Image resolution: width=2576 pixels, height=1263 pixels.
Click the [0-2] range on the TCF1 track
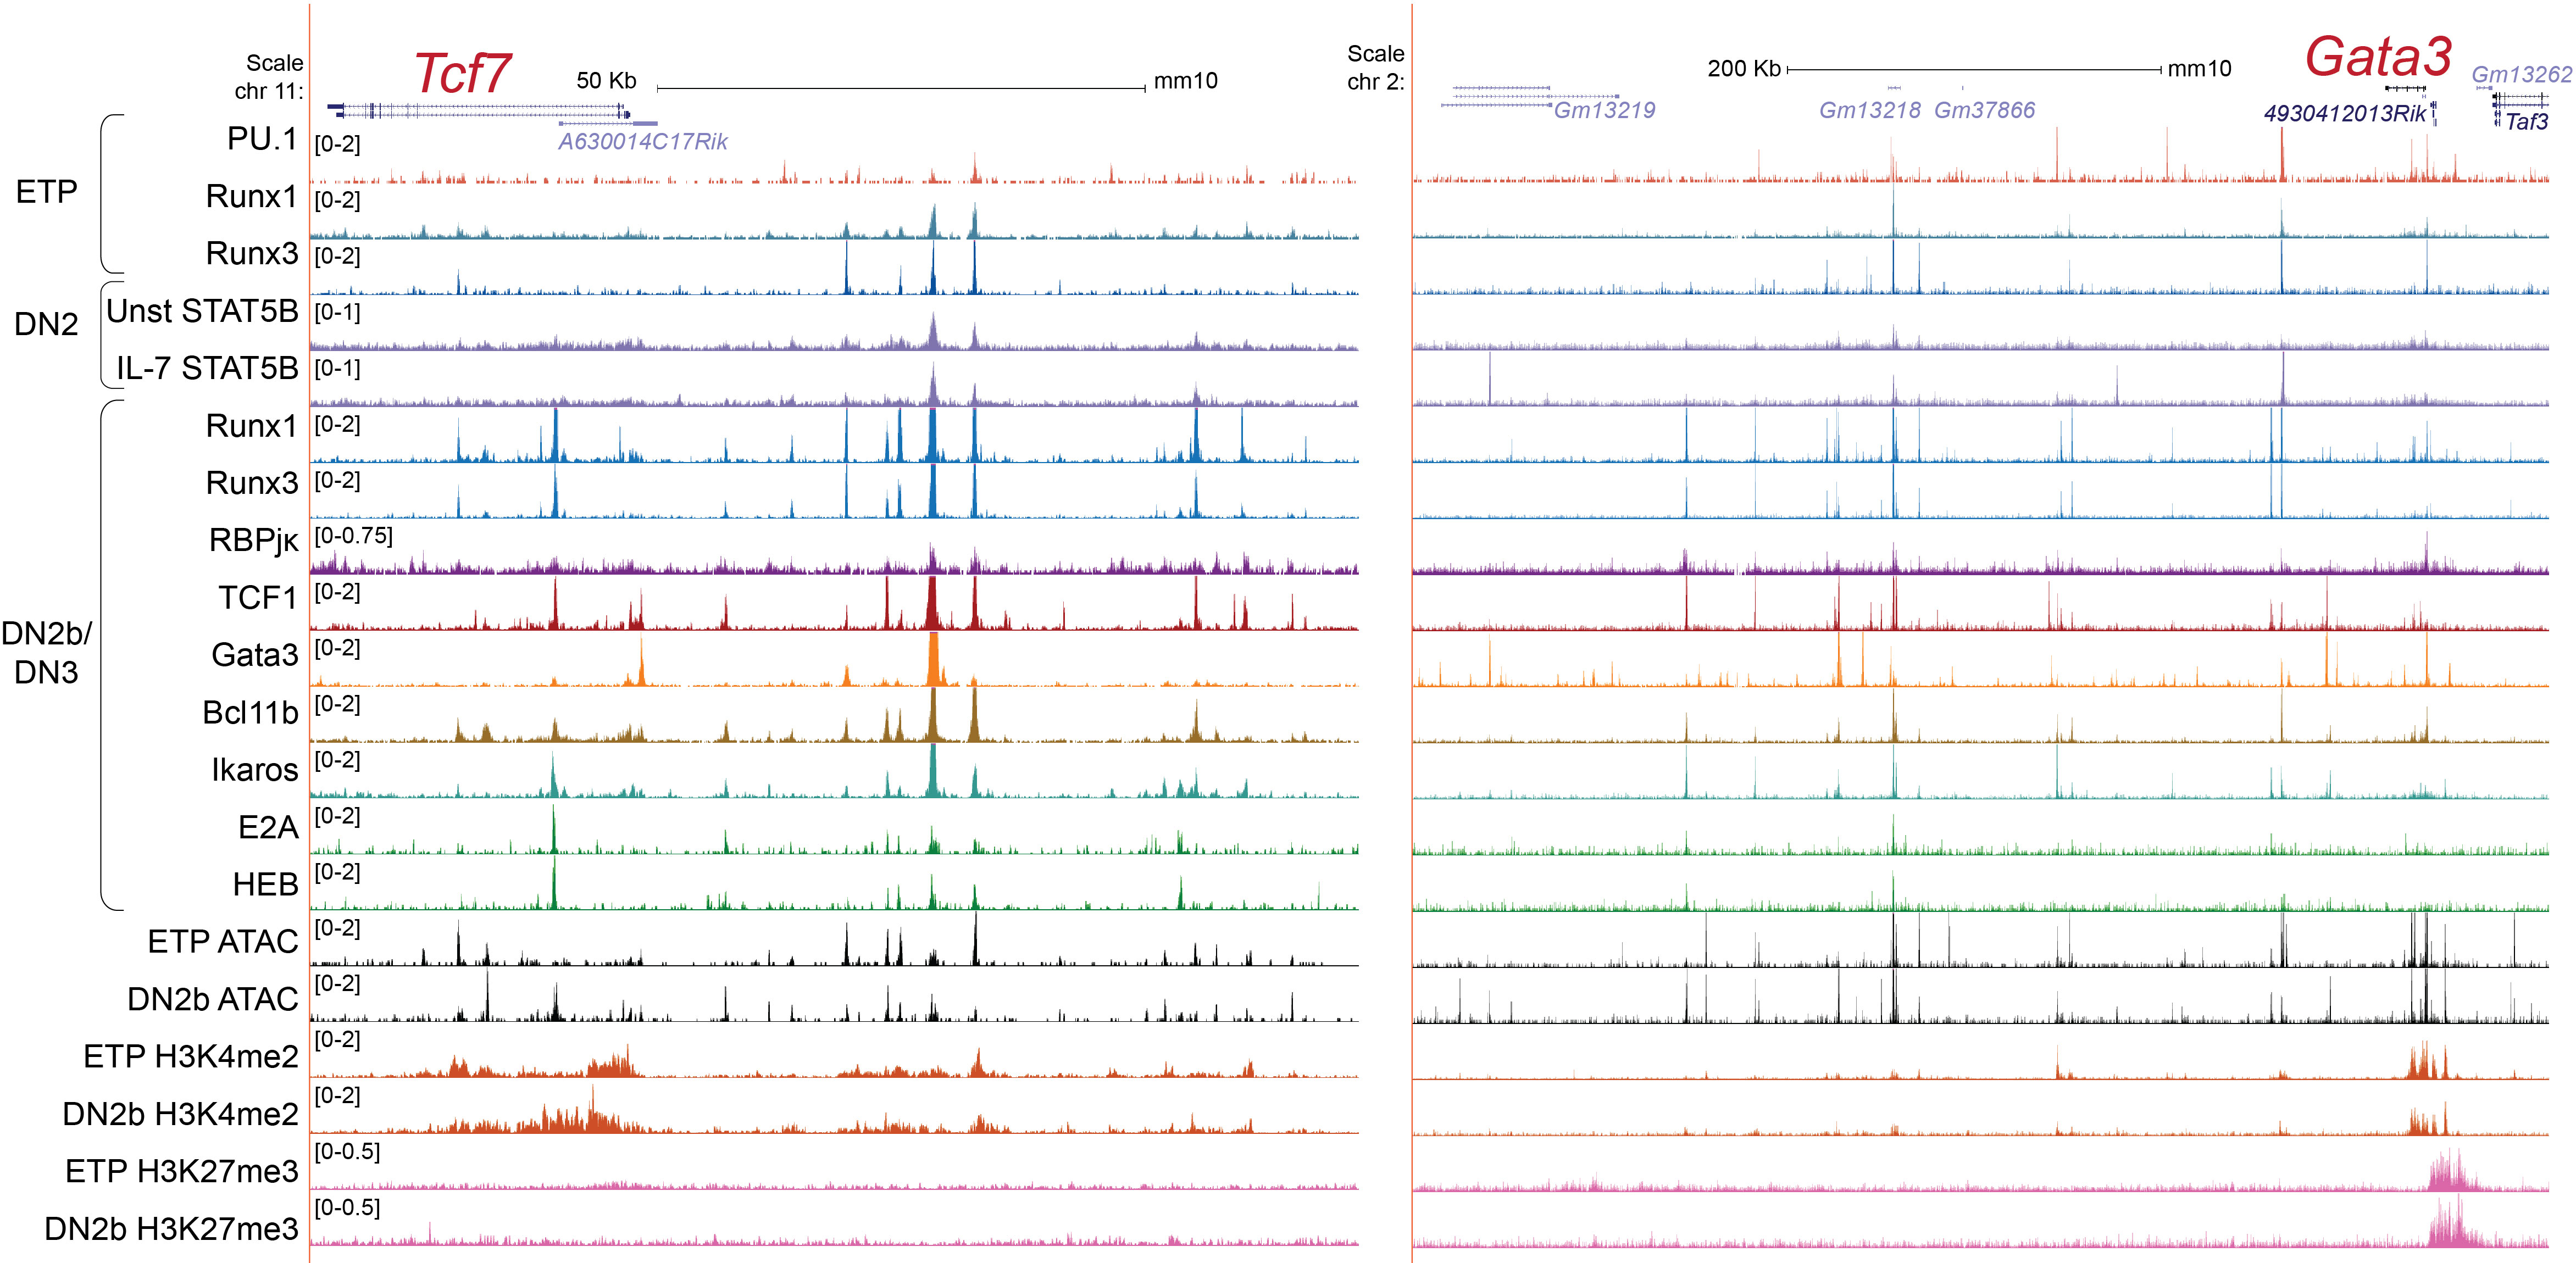[337, 592]
